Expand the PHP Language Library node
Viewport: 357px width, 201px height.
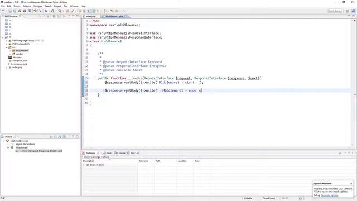tap(6, 41)
